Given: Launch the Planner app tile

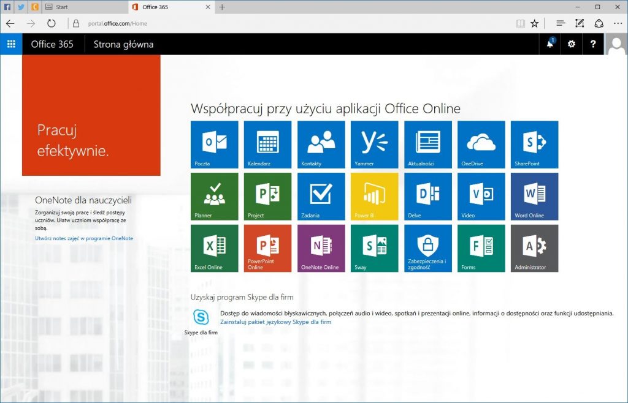Looking at the screenshot, I should (214, 196).
